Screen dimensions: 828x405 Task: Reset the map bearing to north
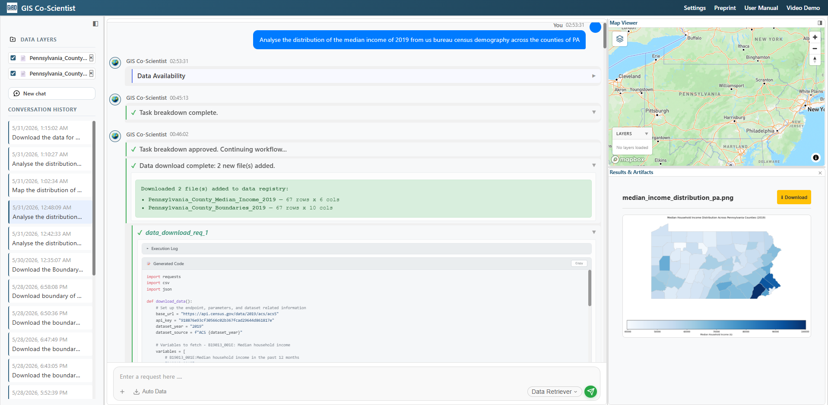tap(815, 60)
